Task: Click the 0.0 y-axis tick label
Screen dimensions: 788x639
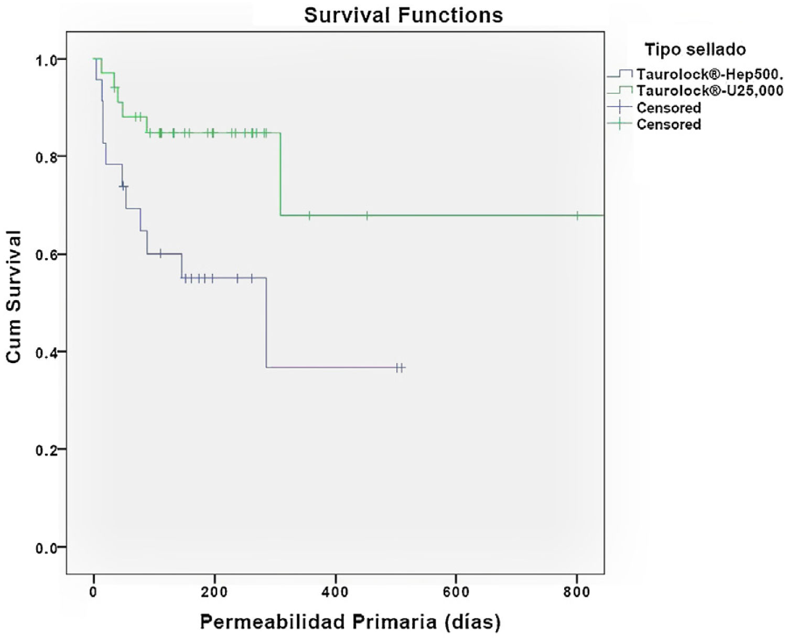Action: point(46,548)
